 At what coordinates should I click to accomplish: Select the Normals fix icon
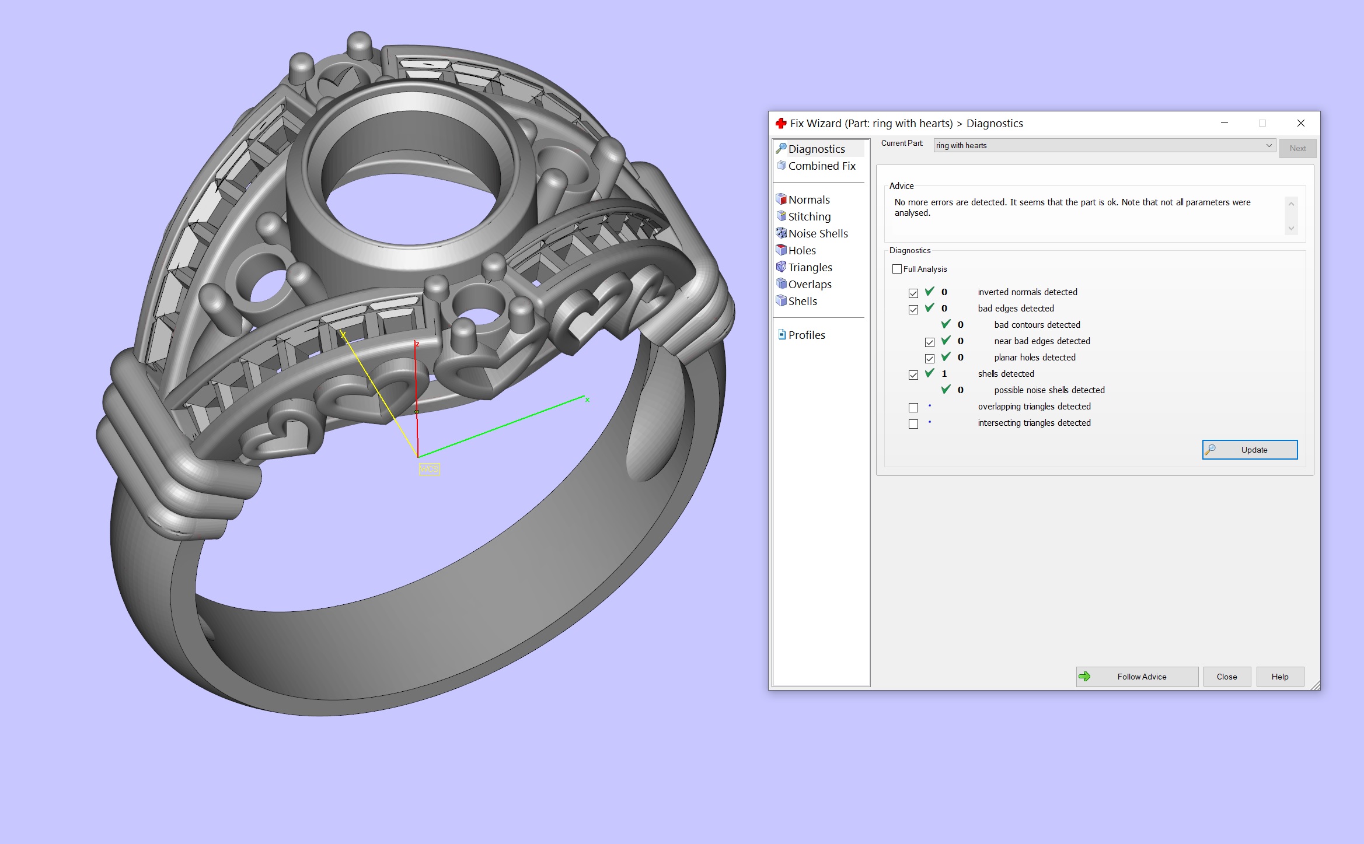(x=781, y=199)
